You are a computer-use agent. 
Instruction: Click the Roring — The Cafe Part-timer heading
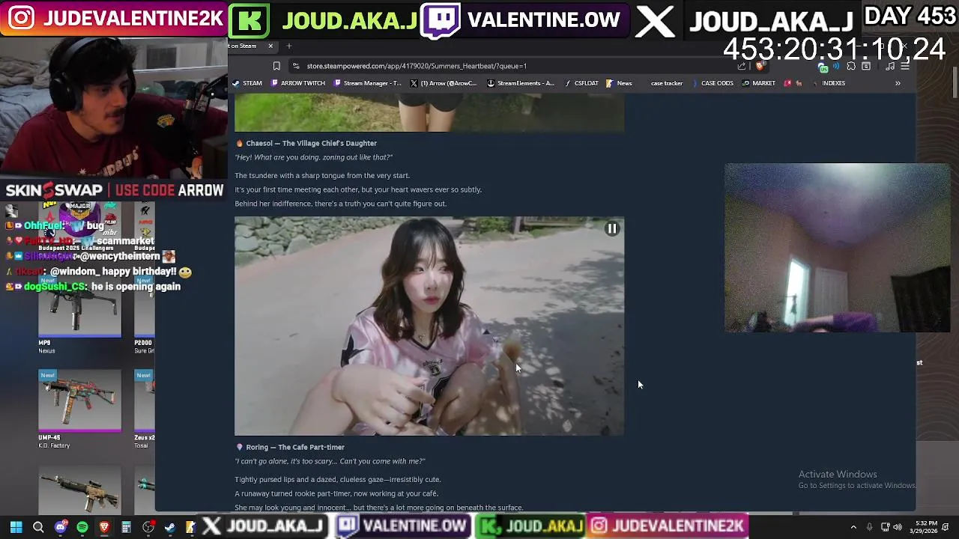295,447
